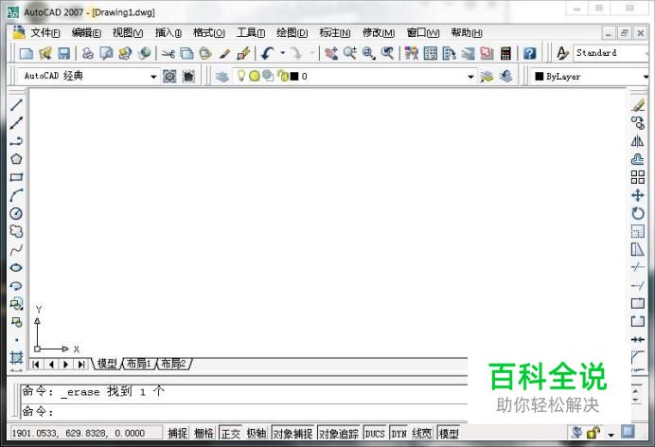Screen dimensions: 655x447
Task: Select the Circle tool
Action: tap(16, 213)
